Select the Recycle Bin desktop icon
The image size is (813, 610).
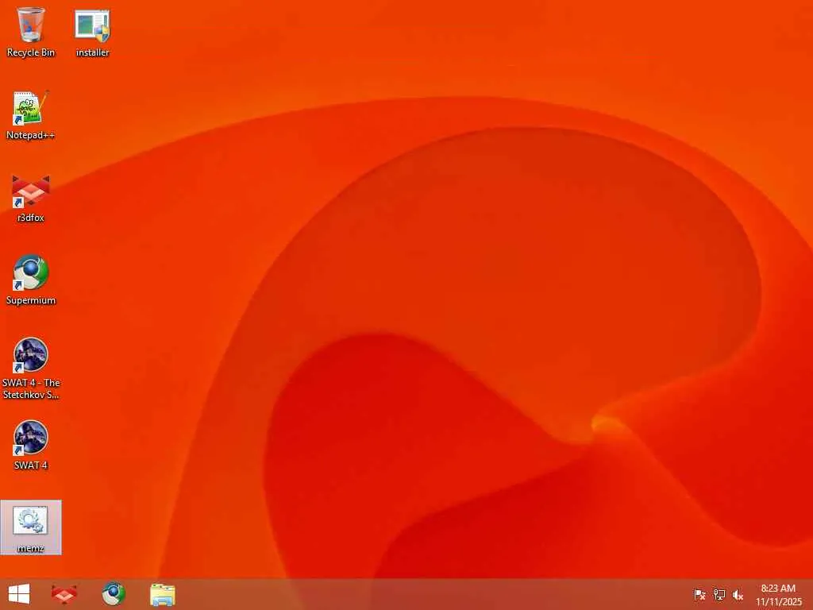click(x=31, y=31)
